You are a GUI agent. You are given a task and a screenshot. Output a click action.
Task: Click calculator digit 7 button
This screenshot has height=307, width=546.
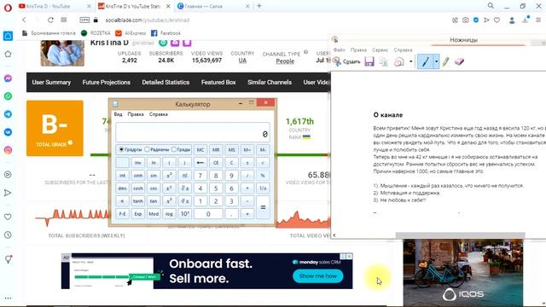(200, 176)
